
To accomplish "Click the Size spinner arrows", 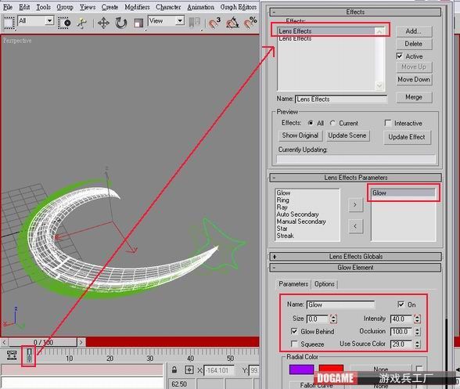I will pos(333,319).
